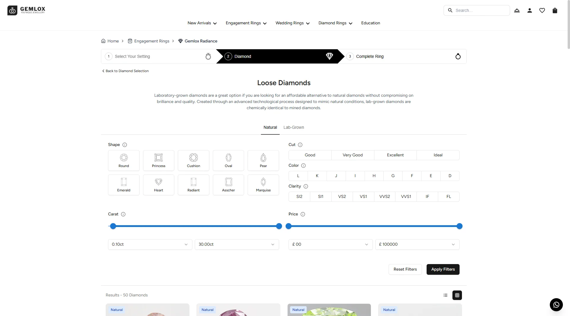
Task: Click info icon next to Carat
Action: (123, 214)
